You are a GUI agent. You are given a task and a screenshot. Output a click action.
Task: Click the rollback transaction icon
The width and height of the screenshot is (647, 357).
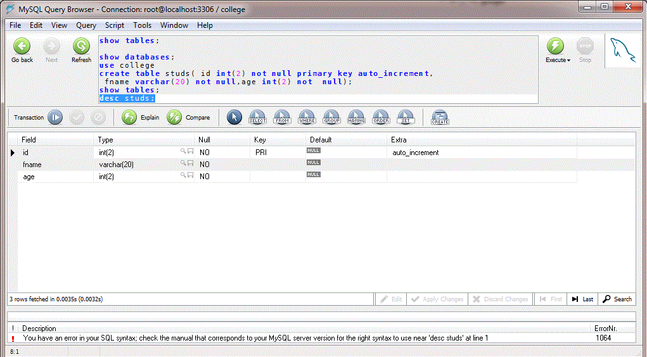[98, 118]
